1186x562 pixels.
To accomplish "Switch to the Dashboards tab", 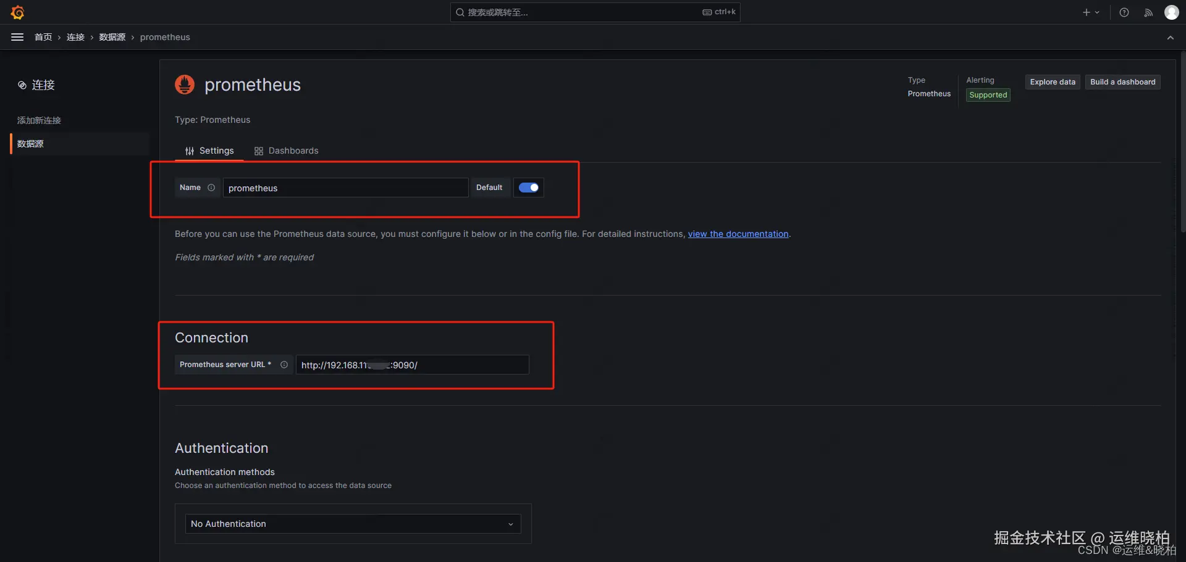I will 286,151.
